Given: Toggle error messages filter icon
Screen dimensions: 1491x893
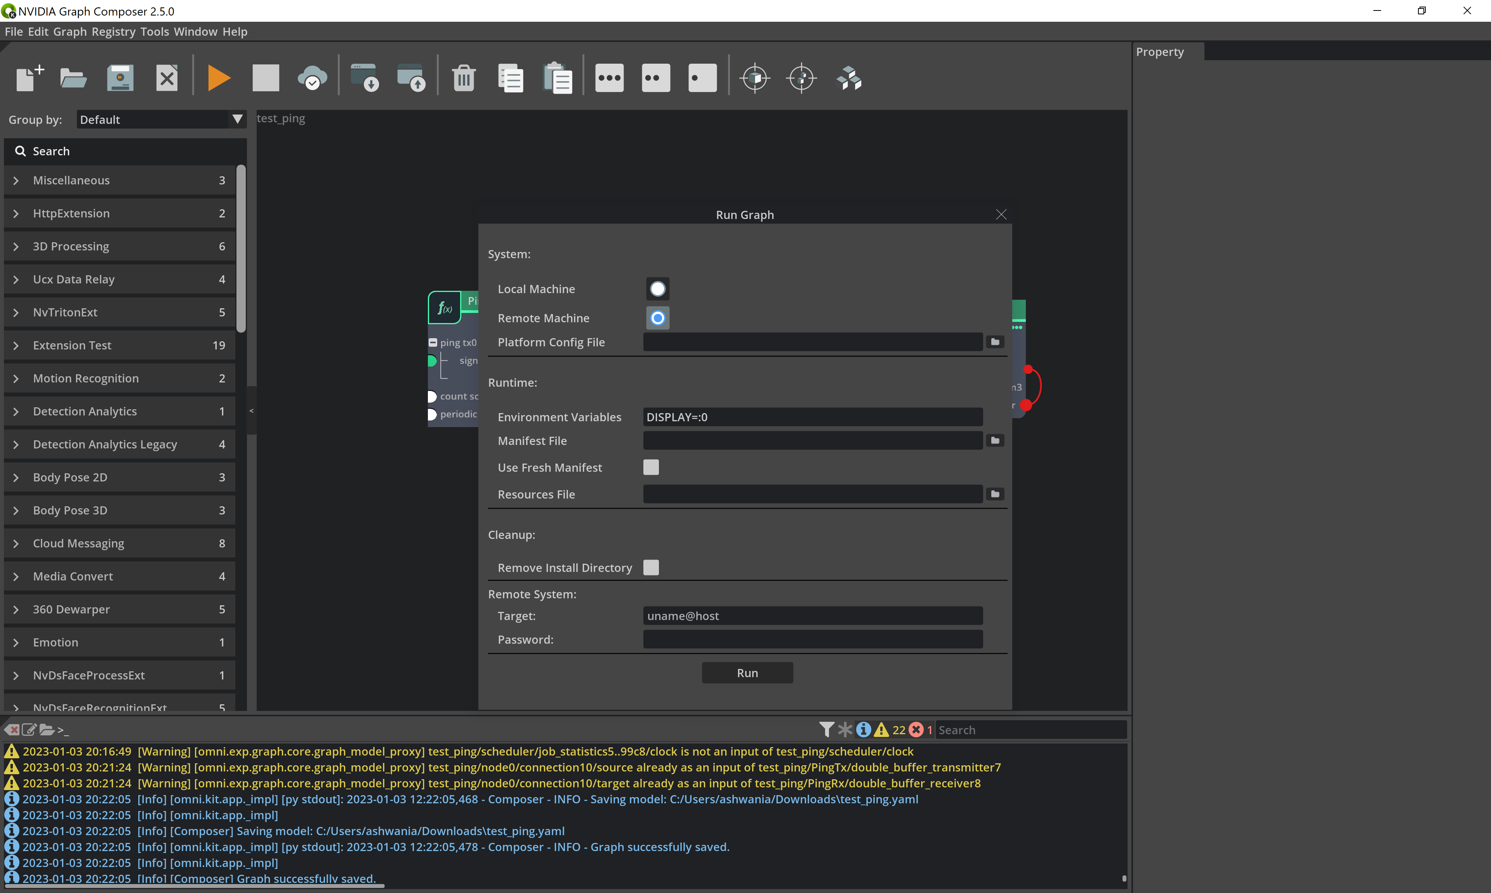Looking at the screenshot, I should tap(916, 730).
